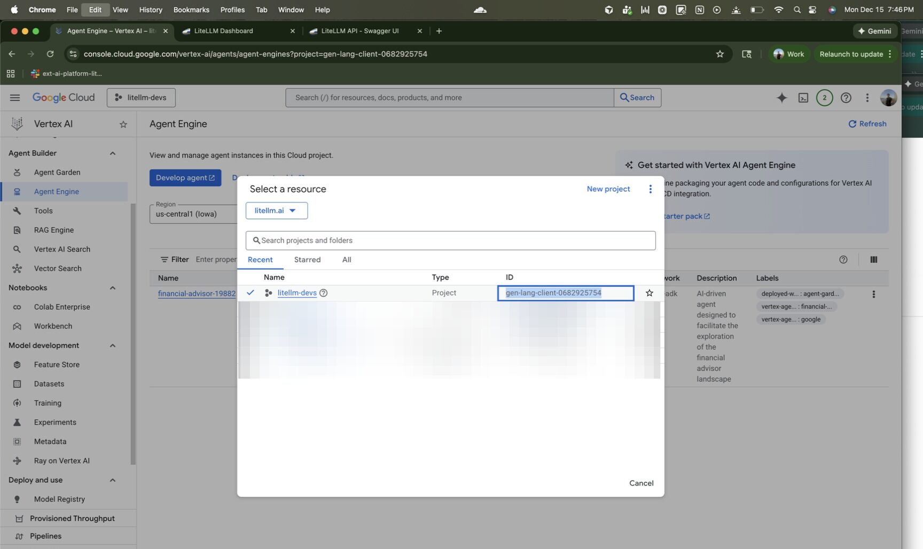Screen dimensions: 923x549
Task: Open column display options icon
Action: point(873,260)
